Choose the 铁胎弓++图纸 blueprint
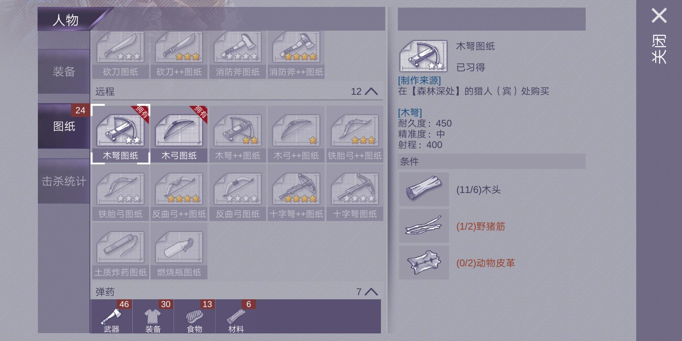 click(355, 134)
